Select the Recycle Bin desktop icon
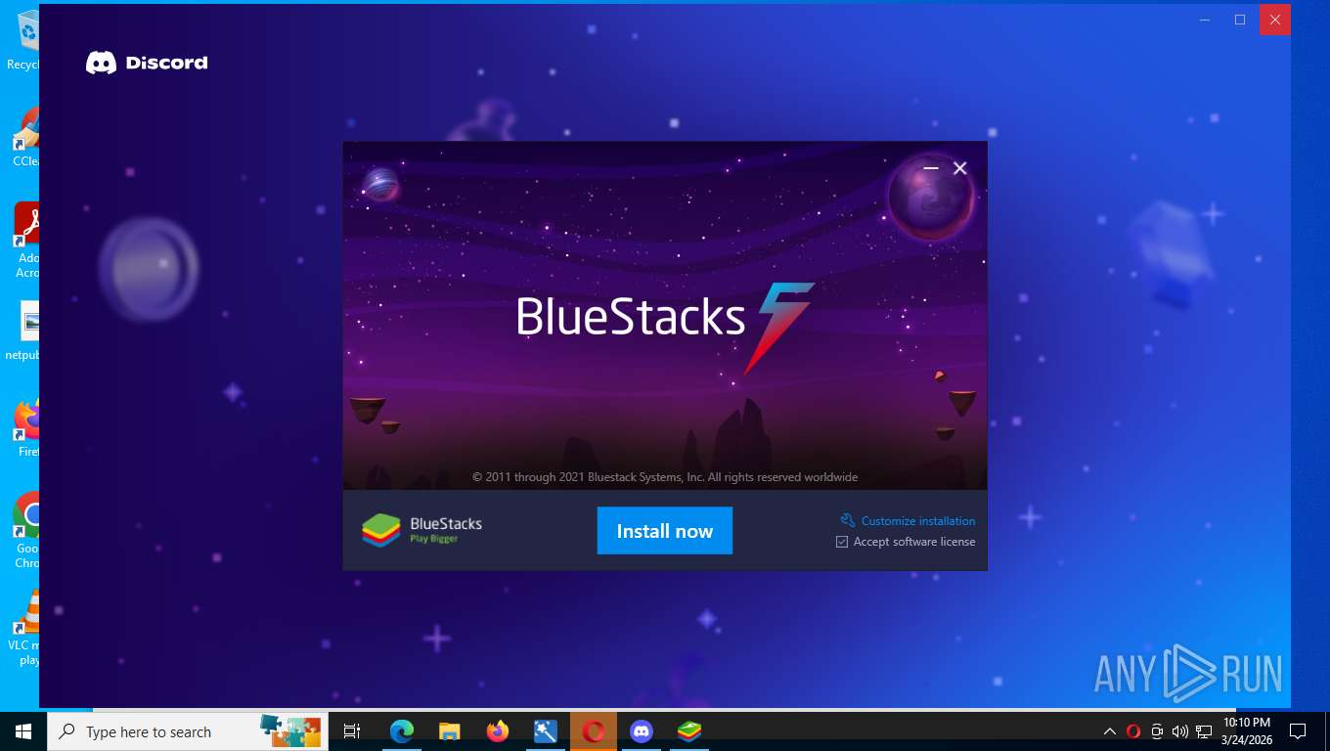 (22, 40)
